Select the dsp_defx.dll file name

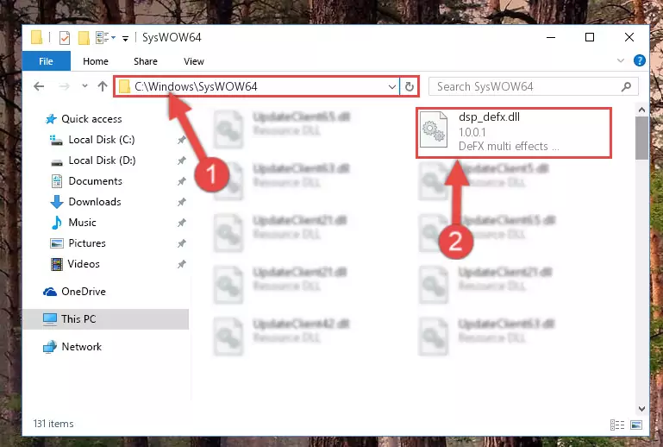(489, 117)
